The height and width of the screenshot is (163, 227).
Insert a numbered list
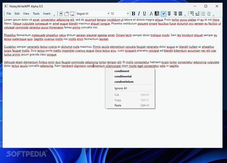tap(209, 14)
